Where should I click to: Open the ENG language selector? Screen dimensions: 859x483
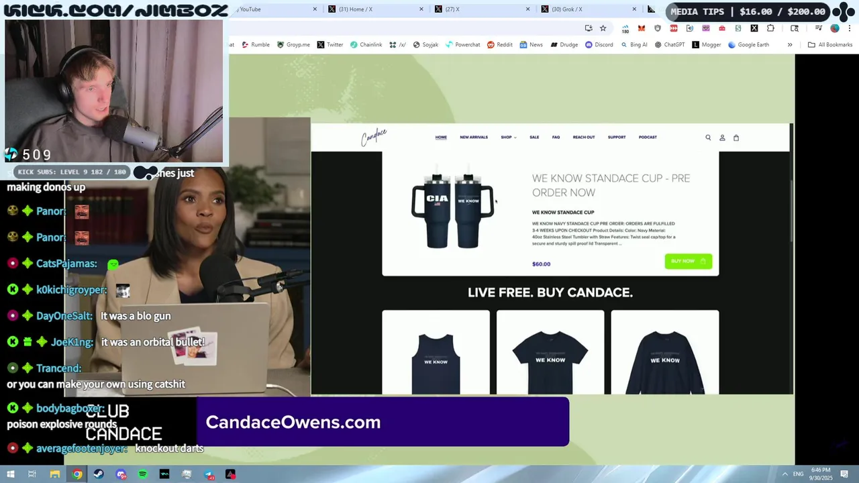tap(798, 474)
